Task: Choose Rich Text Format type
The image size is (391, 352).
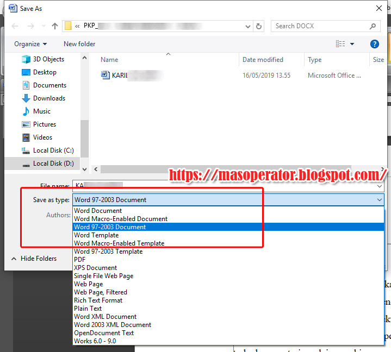Action: point(228,300)
